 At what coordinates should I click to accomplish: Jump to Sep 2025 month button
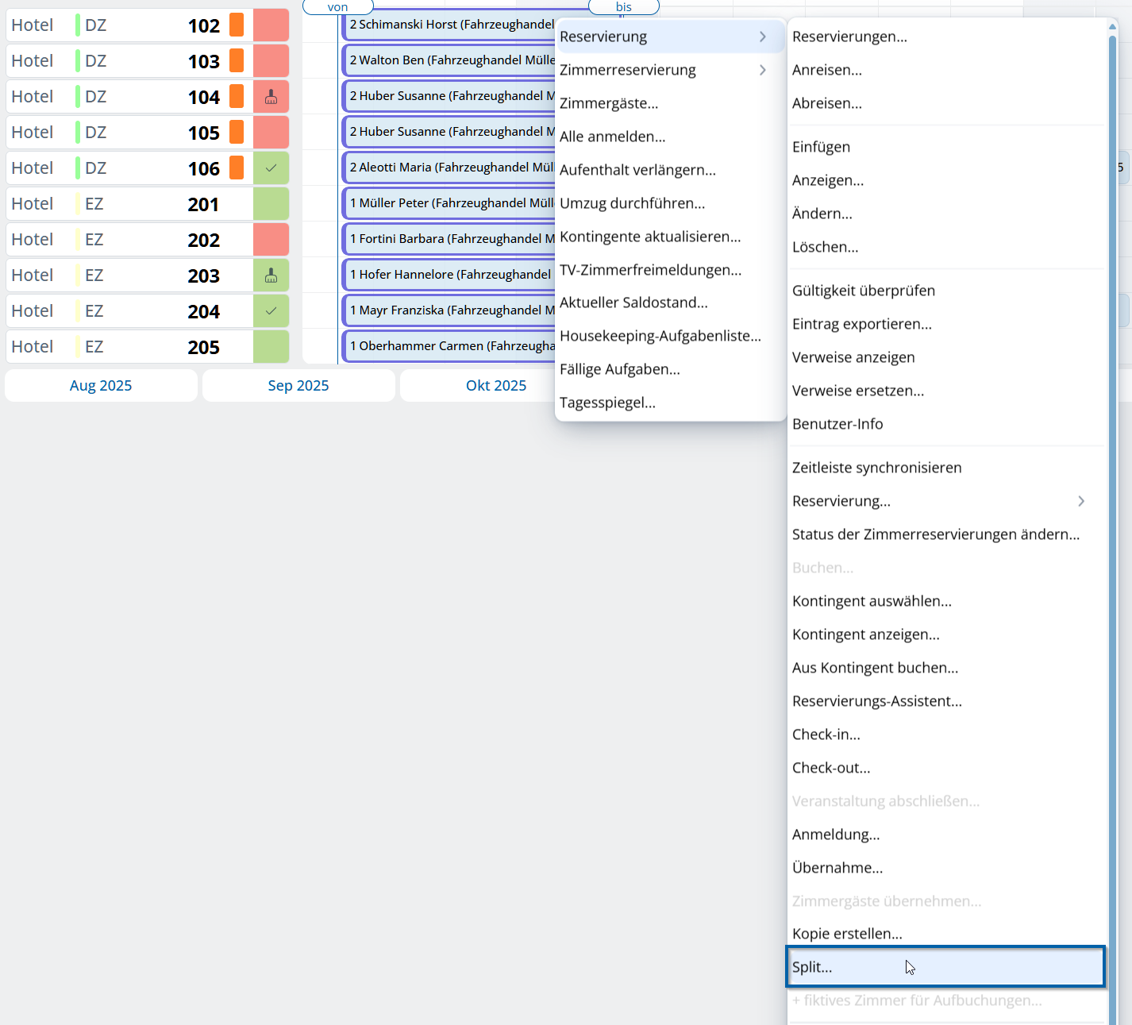click(x=298, y=386)
